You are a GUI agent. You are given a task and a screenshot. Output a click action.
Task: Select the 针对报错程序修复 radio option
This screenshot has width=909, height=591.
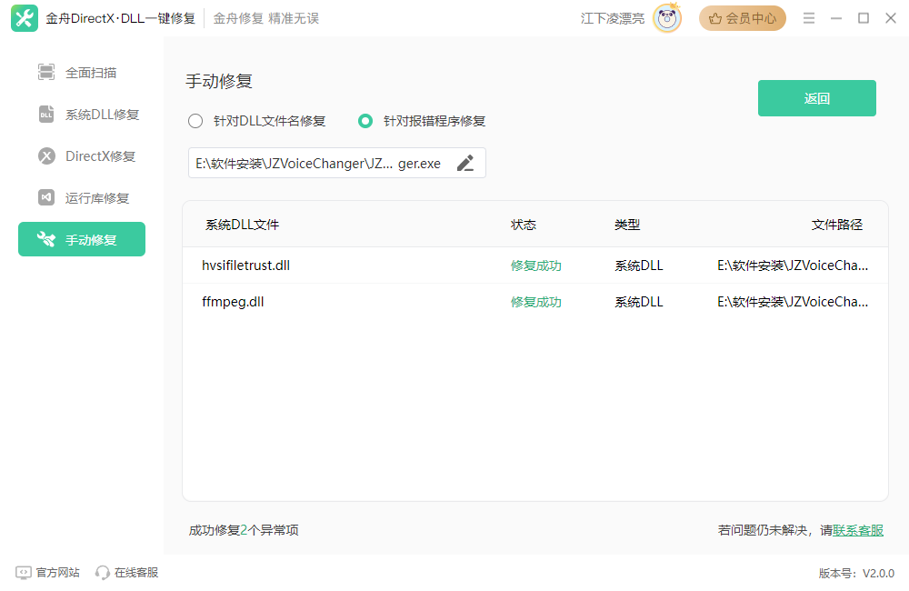tap(365, 121)
